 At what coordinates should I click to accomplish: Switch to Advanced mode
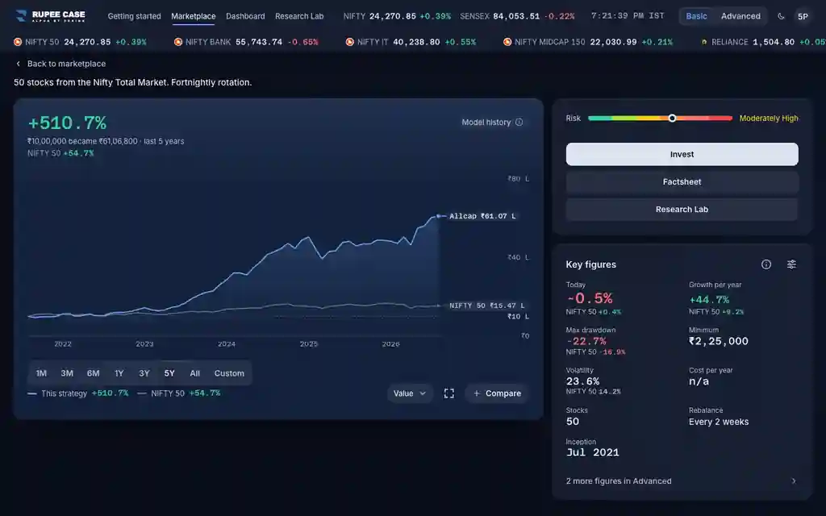click(x=740, y=16)
